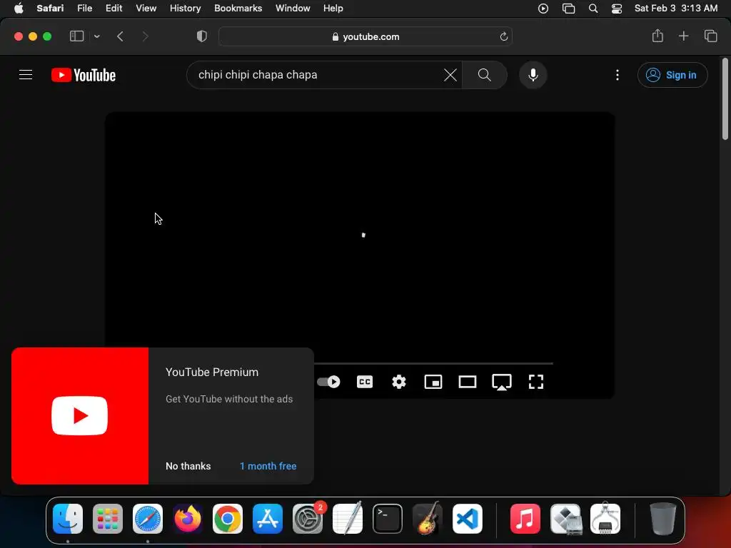Image resolution: width=731 pixels, height=548 pixels.
Task: Open Terminal from the Dock
Action: pyautogui.click(x=388, y=519)
